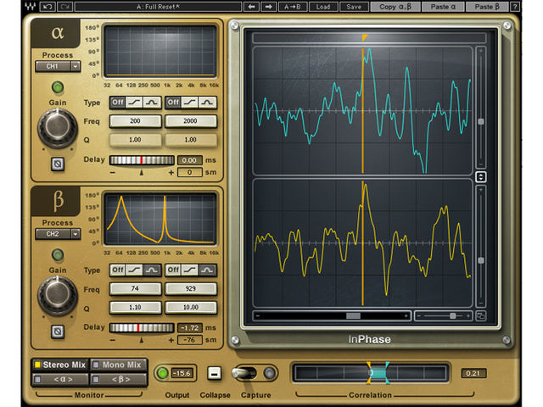
Task: Click beta filter 1 Freq field 74
Action: [135, 288]
